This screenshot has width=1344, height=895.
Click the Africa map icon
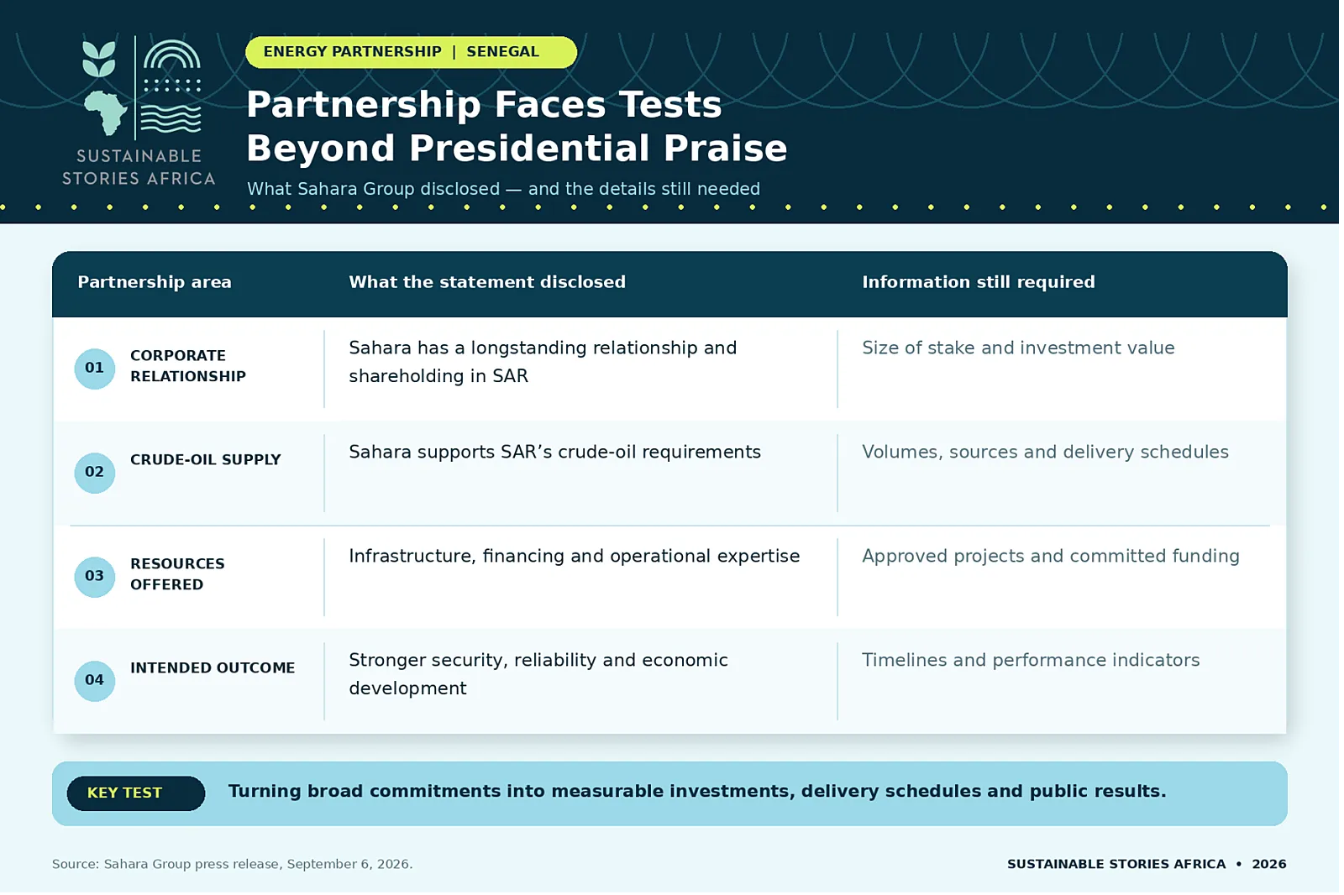click(106, 113)
